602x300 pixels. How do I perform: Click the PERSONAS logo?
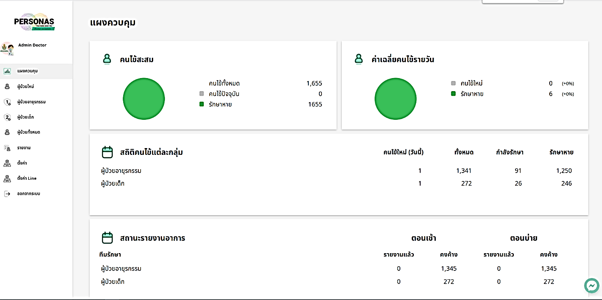pyautogui.click(x=34, y=22)
